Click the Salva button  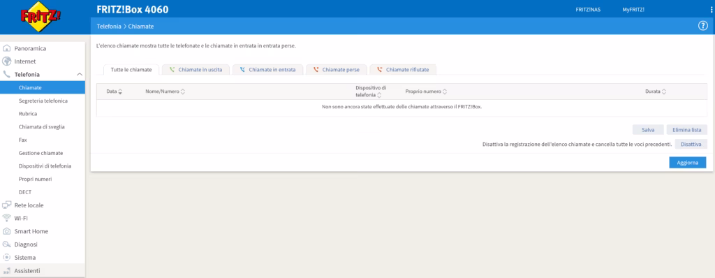point(648,130)
